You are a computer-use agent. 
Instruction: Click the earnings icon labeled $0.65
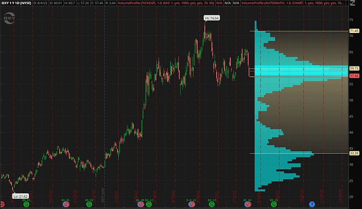66,204
